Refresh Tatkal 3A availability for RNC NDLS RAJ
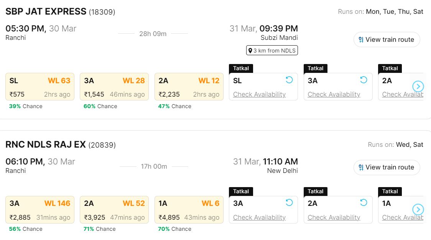 (289, 202)
